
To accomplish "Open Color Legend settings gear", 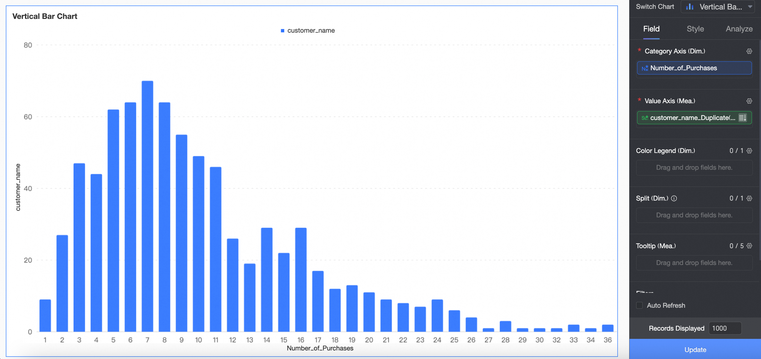I will [749, 151].
